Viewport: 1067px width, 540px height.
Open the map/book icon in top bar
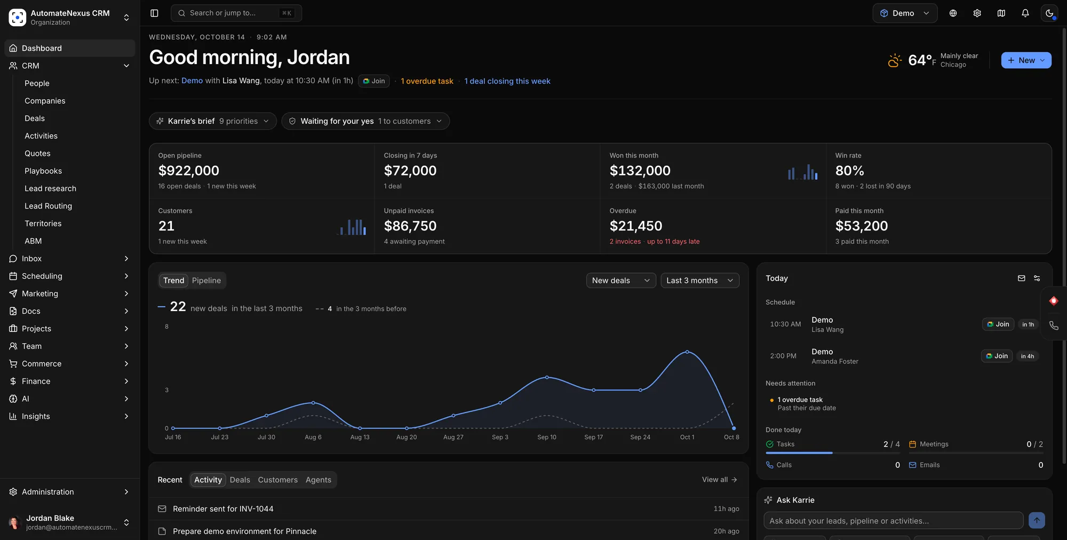(x=1001, y=13)
